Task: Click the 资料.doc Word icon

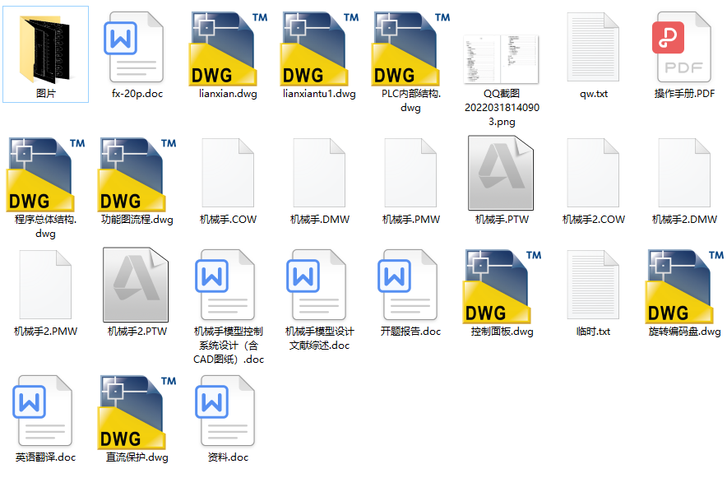Action: click(x=226, y=411)
